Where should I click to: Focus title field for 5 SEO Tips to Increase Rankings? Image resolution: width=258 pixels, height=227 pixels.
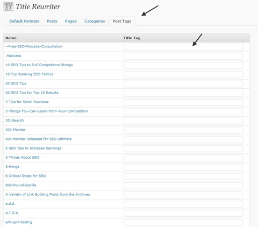coord(183,148)
